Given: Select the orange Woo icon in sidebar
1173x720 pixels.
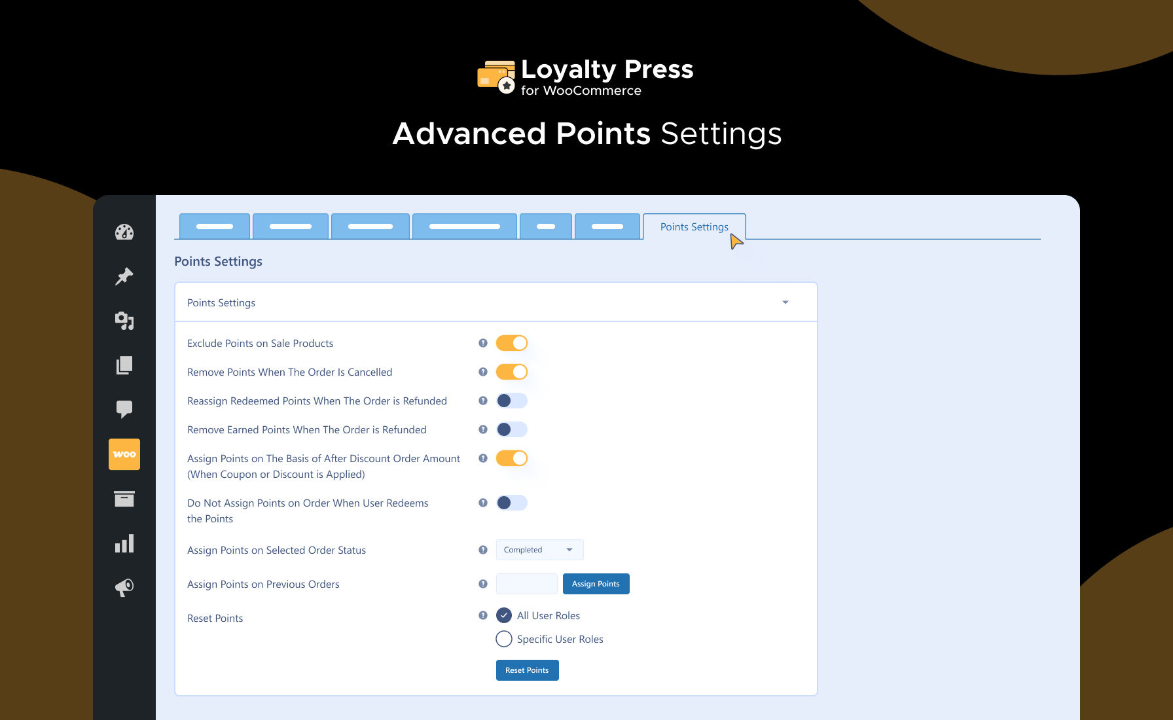Looking at the screenshot, I should click(x=124, y=454).
